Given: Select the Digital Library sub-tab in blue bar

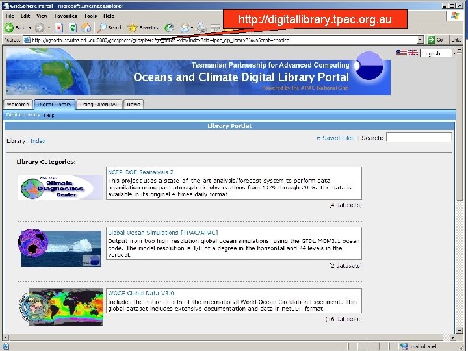Looking at the screenshot, I should click(x=23, y=115).
